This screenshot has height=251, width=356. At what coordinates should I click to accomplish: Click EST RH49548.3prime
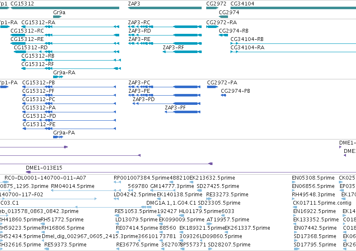(314, 195)
